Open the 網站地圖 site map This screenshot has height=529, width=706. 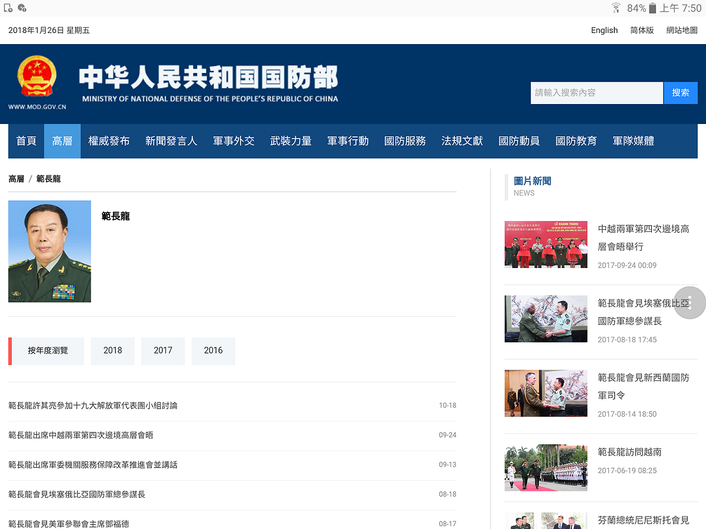682,31
